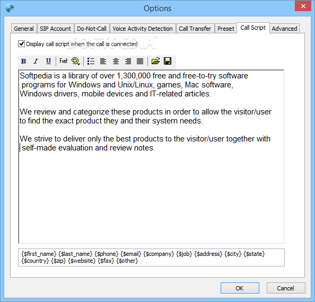Confirm settings with OK button
The height and width of the screenshot is (302, 315).
point(240,288)
